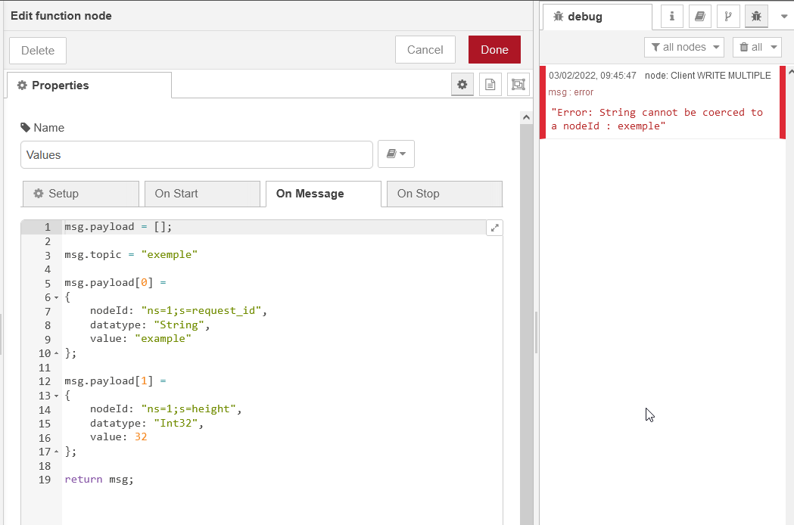Expand the code editor to full screen
The height and width of the screenshot is (525, 794).
tap(495, 228)
